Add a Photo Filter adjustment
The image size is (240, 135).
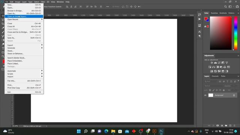(221, 67)
